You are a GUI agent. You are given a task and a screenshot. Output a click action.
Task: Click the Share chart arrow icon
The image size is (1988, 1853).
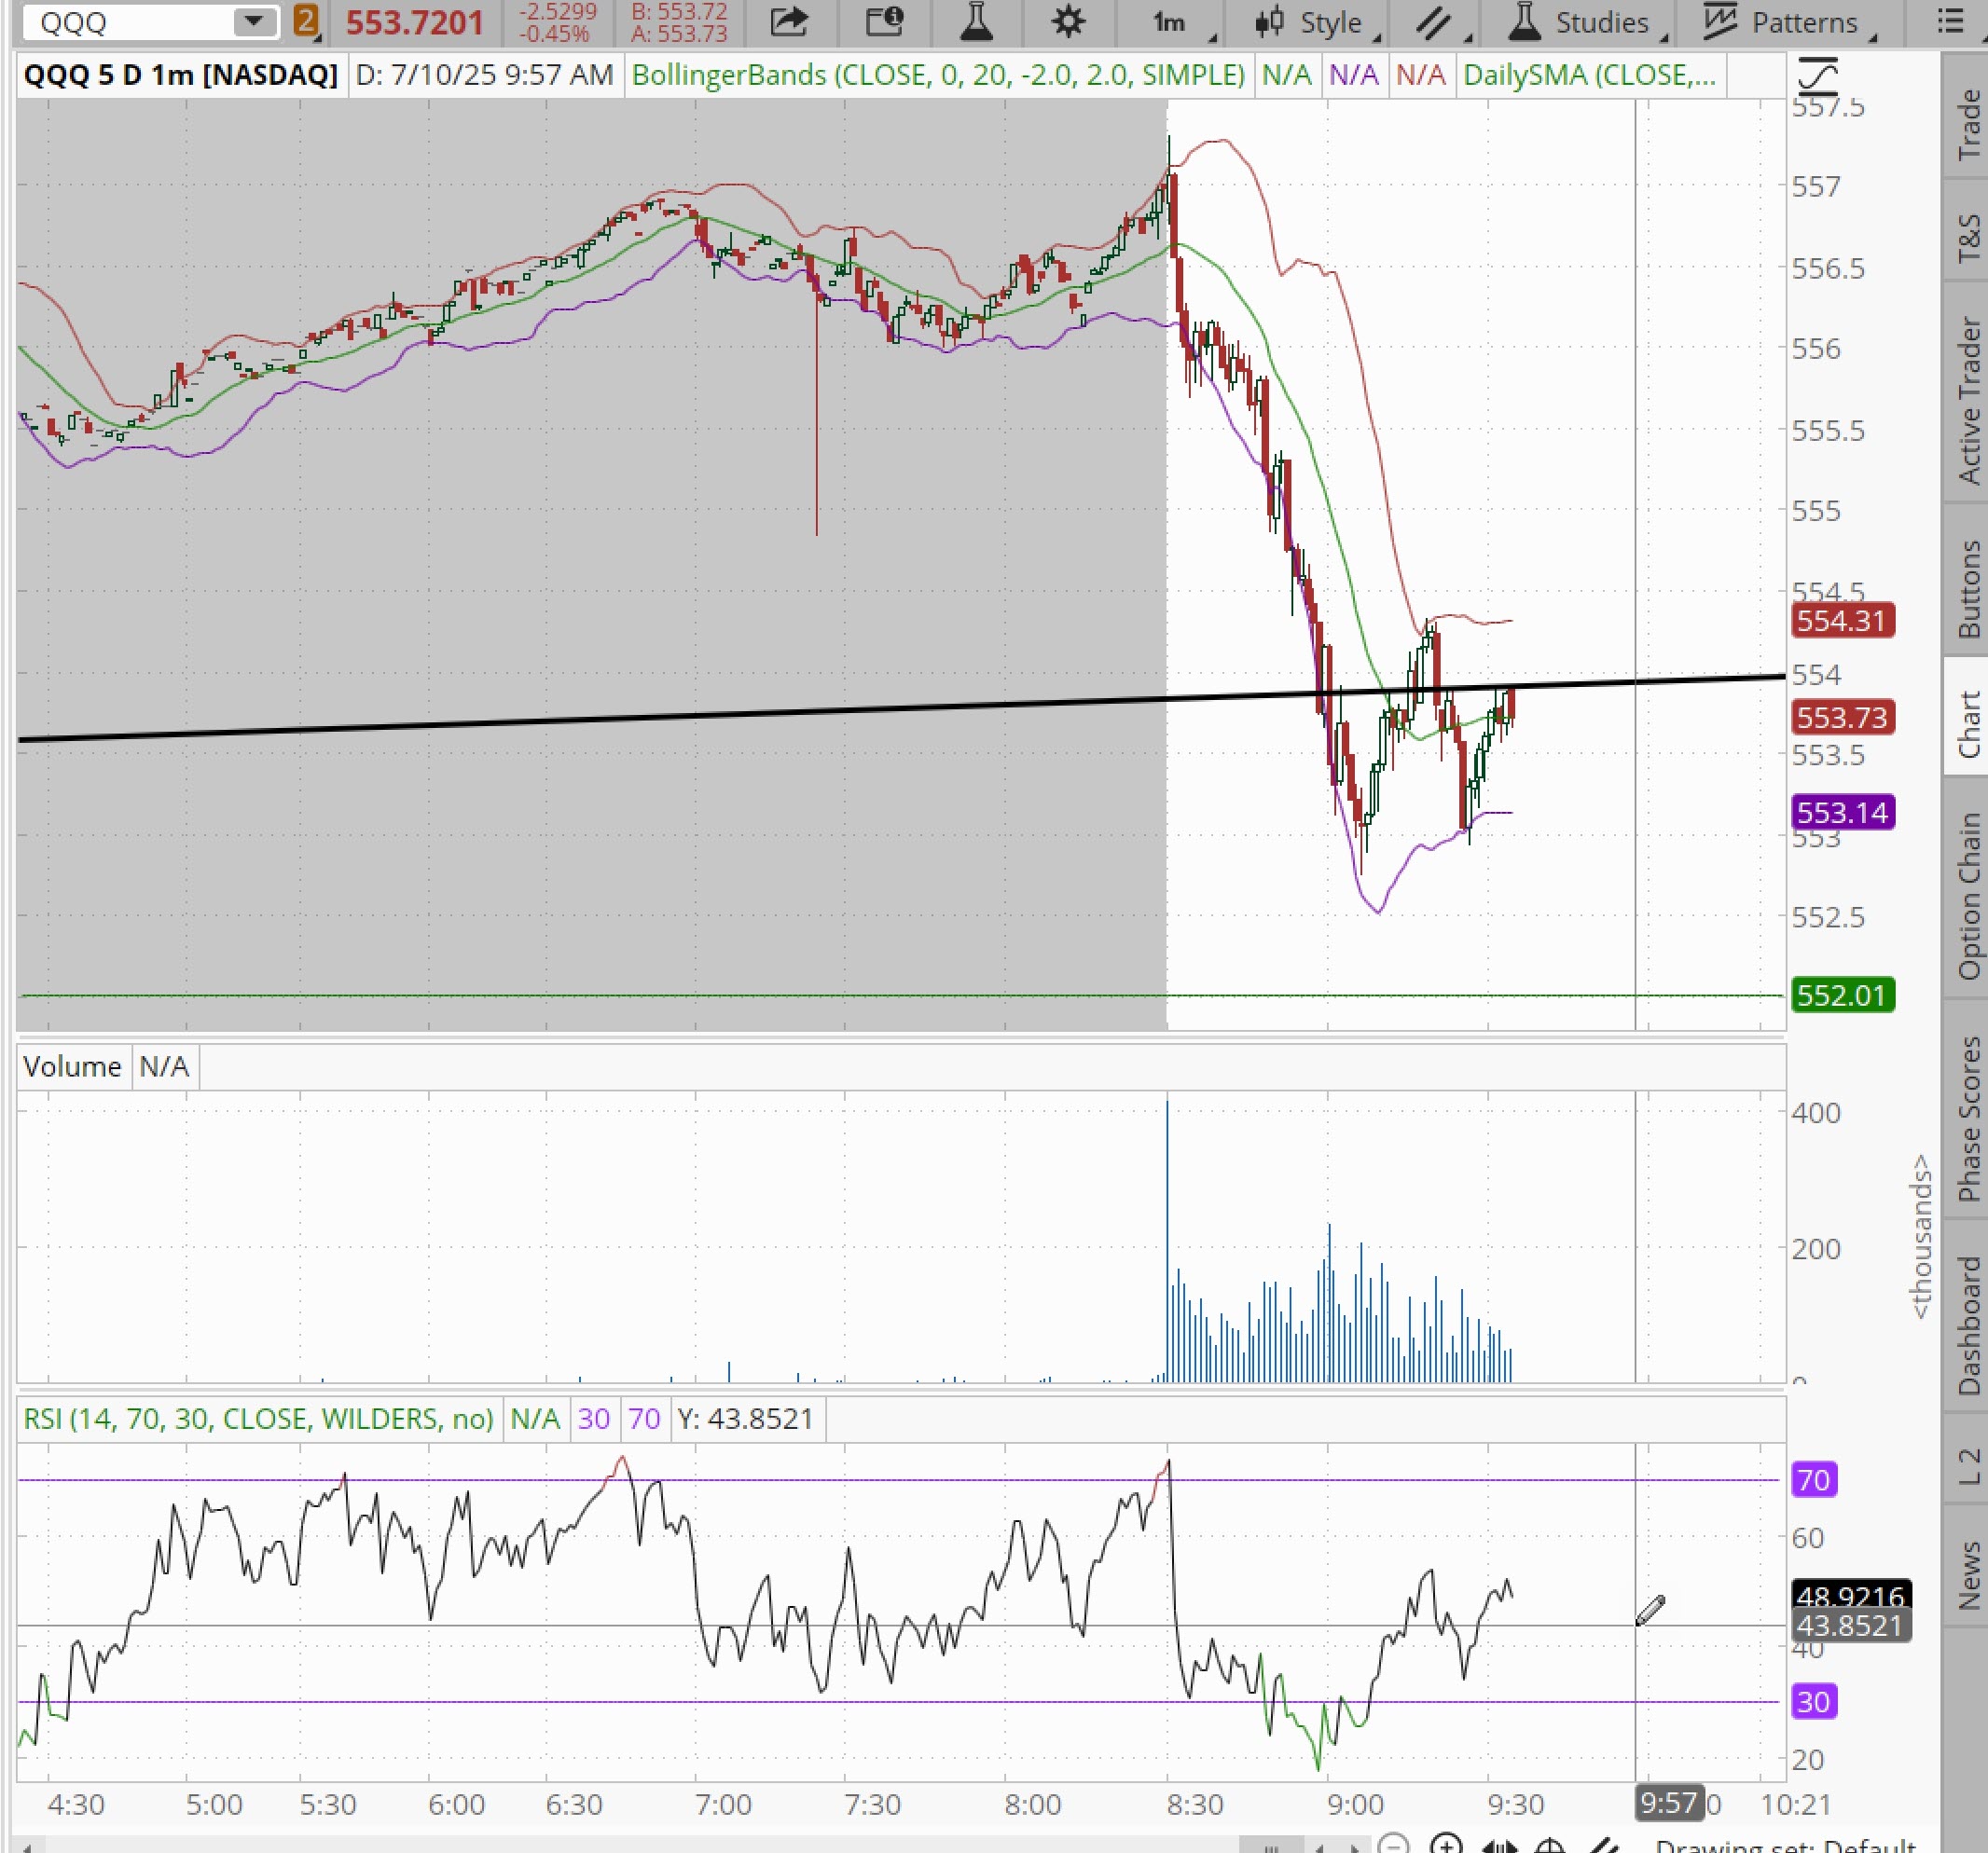coord(789,22)
